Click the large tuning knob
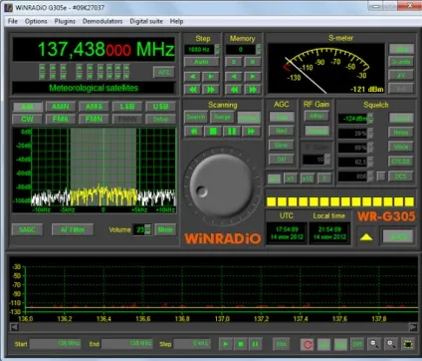This screenshot has width=422, height=361. click(x=221, y=186)
